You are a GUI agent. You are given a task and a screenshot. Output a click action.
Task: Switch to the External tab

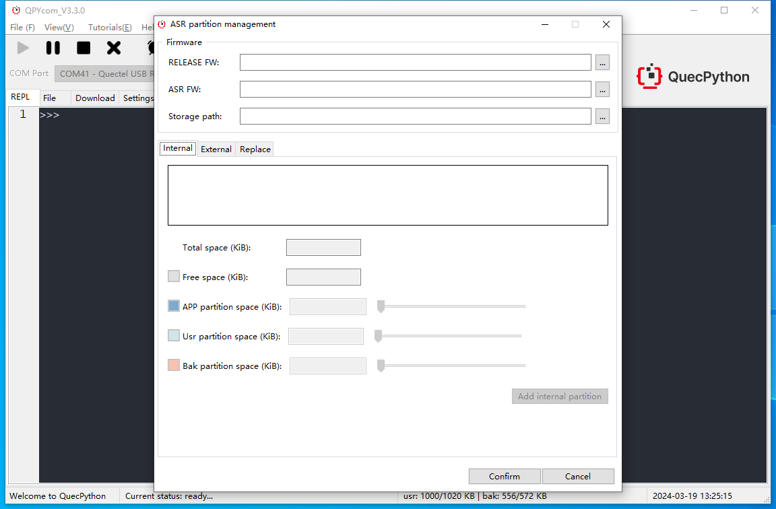pyautogui.click(x=216, y=149)
